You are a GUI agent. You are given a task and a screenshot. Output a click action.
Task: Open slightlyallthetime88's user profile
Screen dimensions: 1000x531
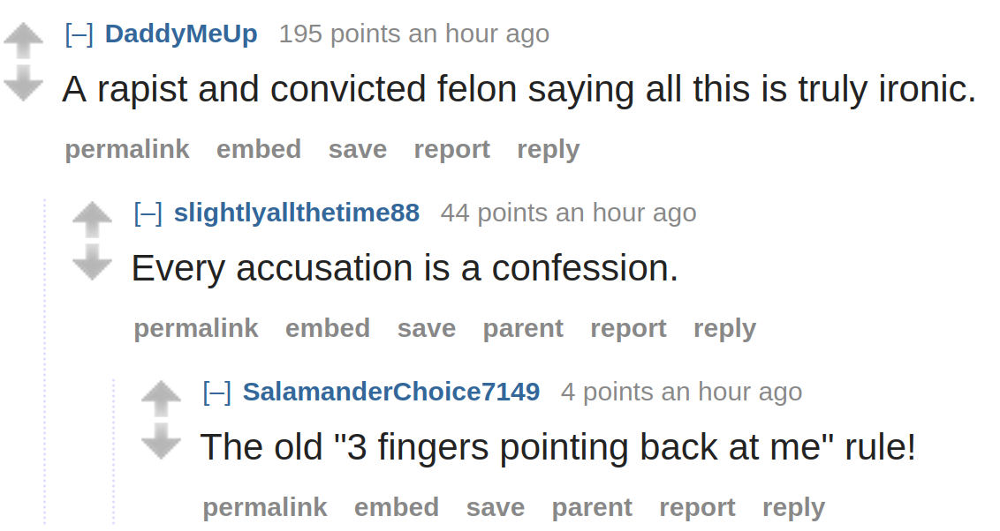pos(297,213)
